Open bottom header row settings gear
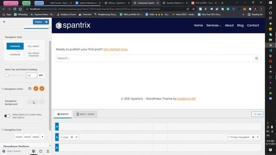 pos(57,147)
